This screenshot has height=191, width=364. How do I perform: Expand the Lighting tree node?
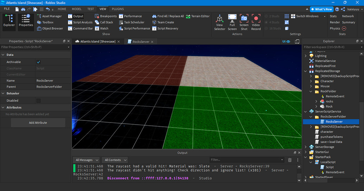(x=306, y=56)
